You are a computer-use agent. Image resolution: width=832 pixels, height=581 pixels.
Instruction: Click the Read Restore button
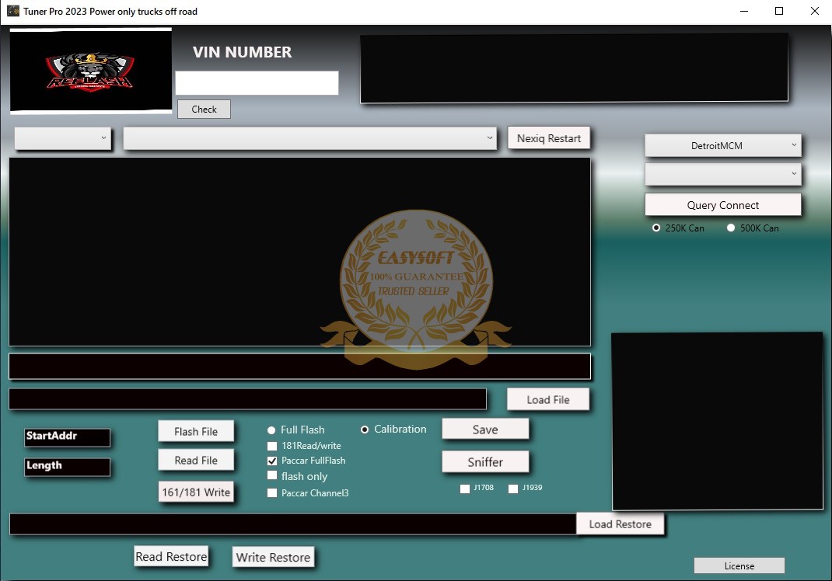(171, 557)
